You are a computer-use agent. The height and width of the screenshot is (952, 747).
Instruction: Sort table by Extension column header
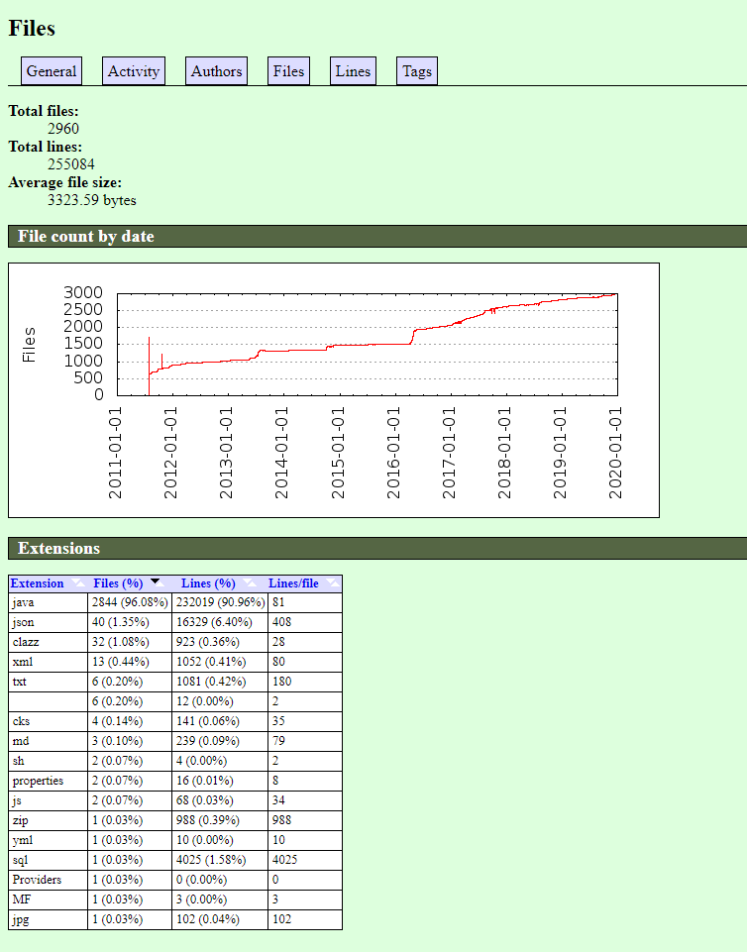pos(37,583)
